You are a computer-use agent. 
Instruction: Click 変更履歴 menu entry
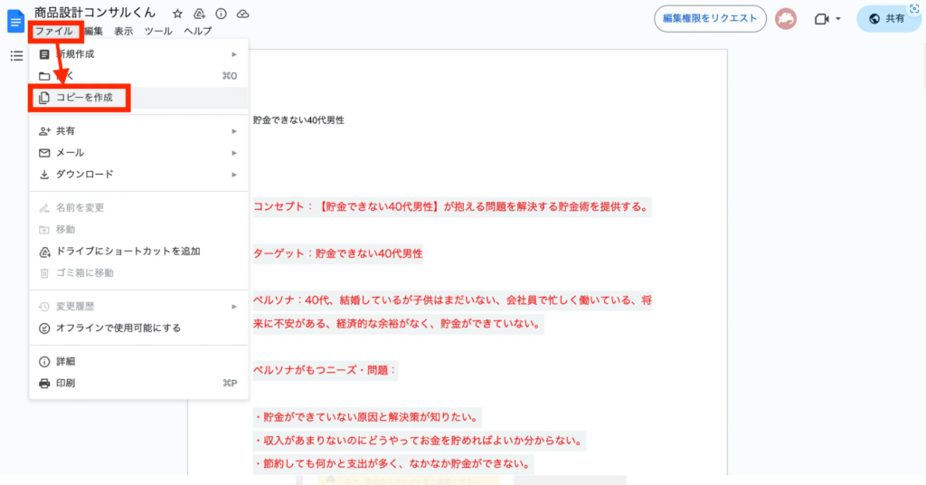(138, 307)
